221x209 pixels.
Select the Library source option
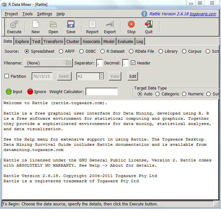[x=161, y=51]
